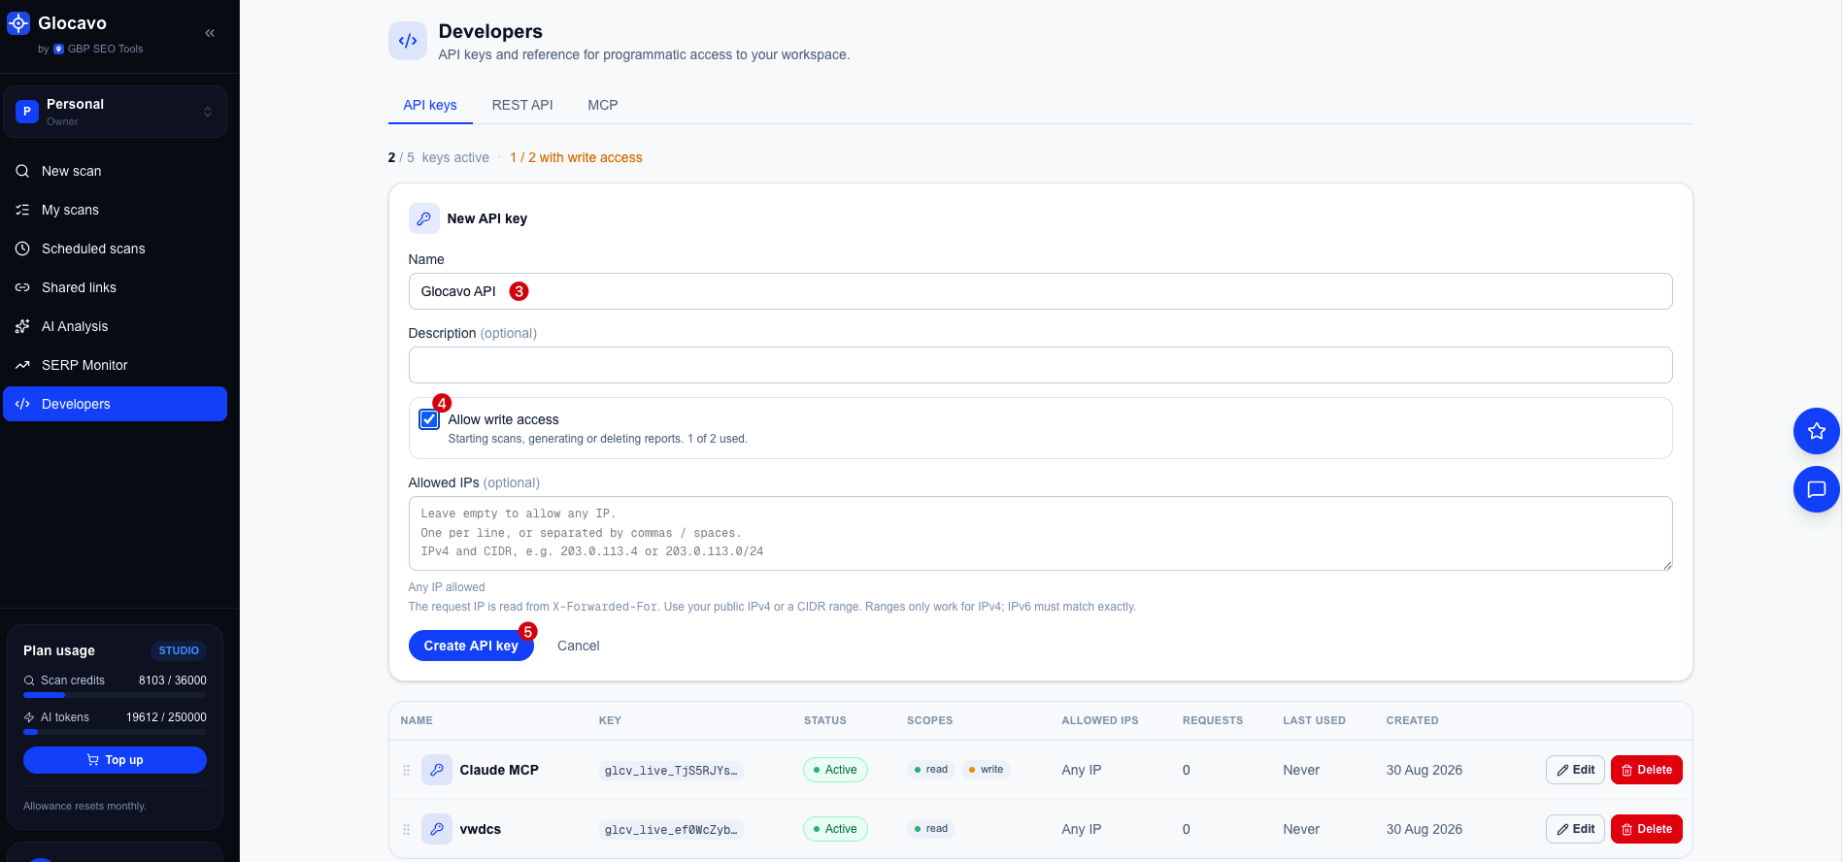Screen dimensions: 1843x862
Task: Click the Name input field
Action: pos(1040,291)
